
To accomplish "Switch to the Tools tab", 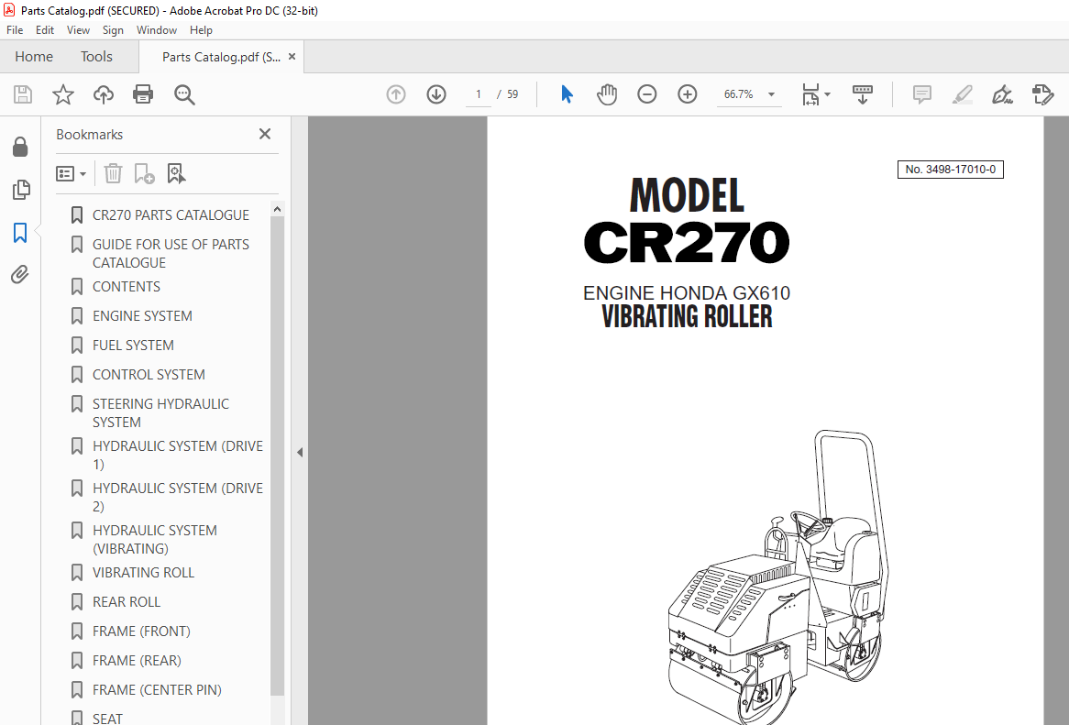I will click(96, 57).
